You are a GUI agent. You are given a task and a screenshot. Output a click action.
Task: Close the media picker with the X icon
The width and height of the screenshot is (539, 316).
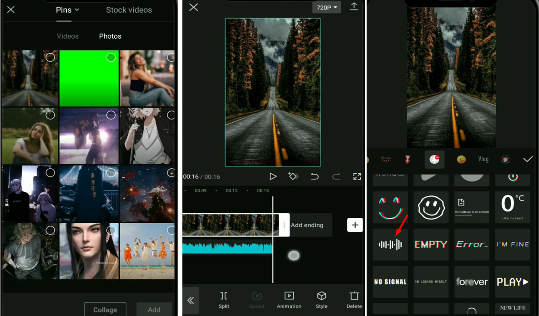pyautogui.click(x=11, y=10)
